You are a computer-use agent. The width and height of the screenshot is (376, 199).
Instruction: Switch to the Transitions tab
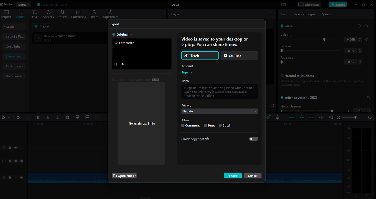point(78,14)
